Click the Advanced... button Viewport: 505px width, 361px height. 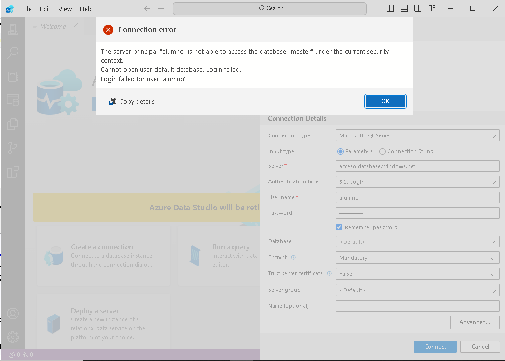point(474,322)
